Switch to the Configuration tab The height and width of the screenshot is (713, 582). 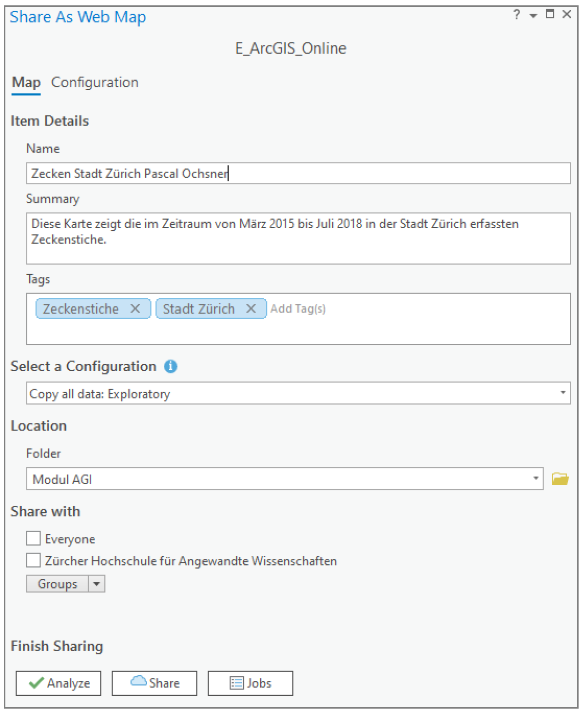[95, 82]
